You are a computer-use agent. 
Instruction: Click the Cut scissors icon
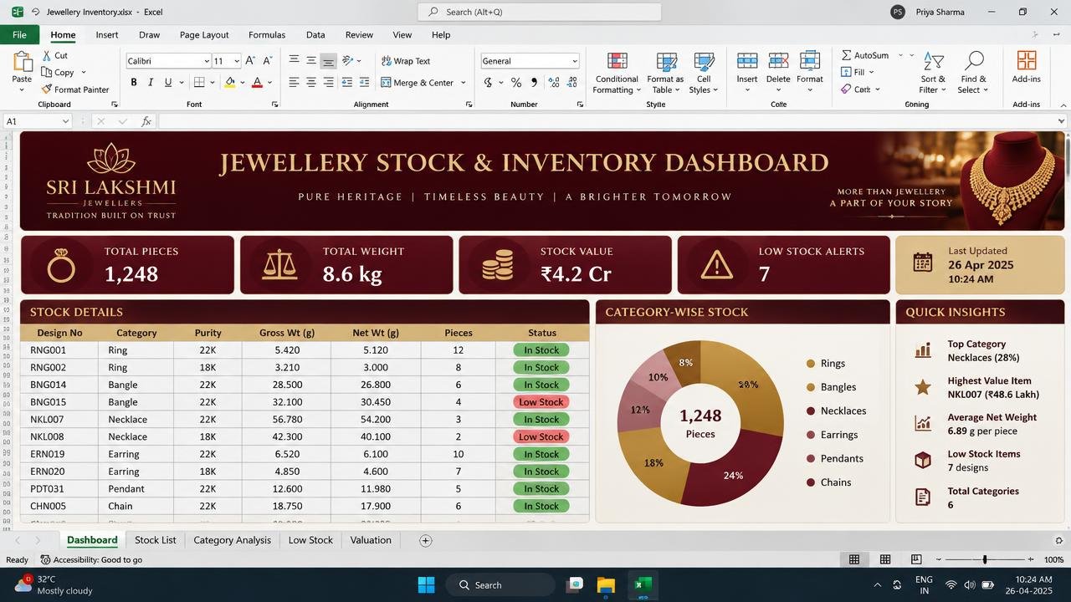coord(47,55)
